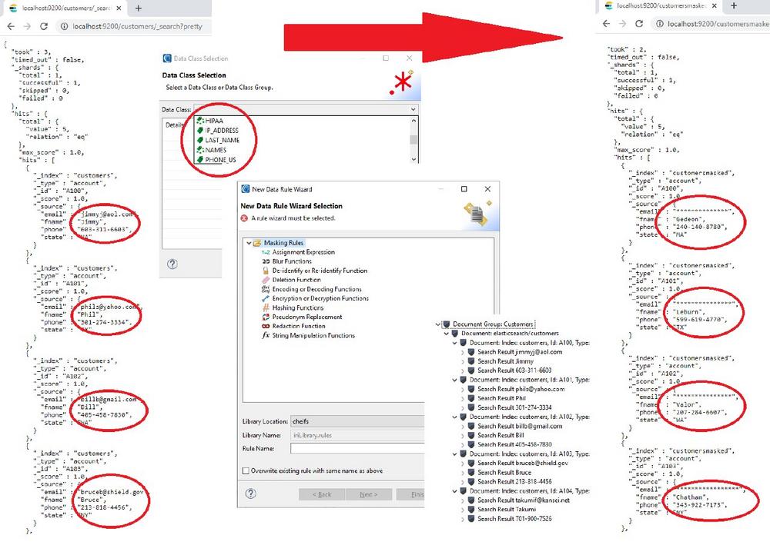Open help in New Data Rule Wizard

click(250, 493)
